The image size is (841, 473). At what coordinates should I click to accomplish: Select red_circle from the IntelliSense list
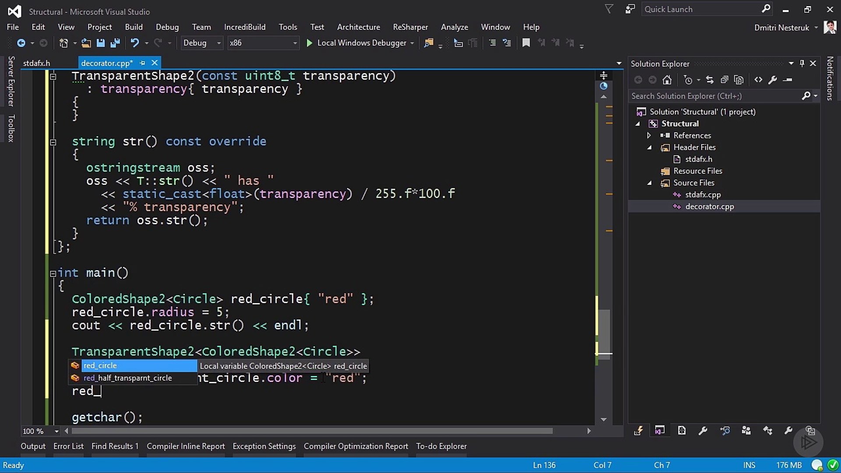point(100,365)
